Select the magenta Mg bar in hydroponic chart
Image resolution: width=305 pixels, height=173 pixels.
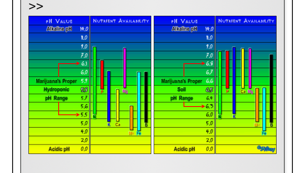point(125,68)
